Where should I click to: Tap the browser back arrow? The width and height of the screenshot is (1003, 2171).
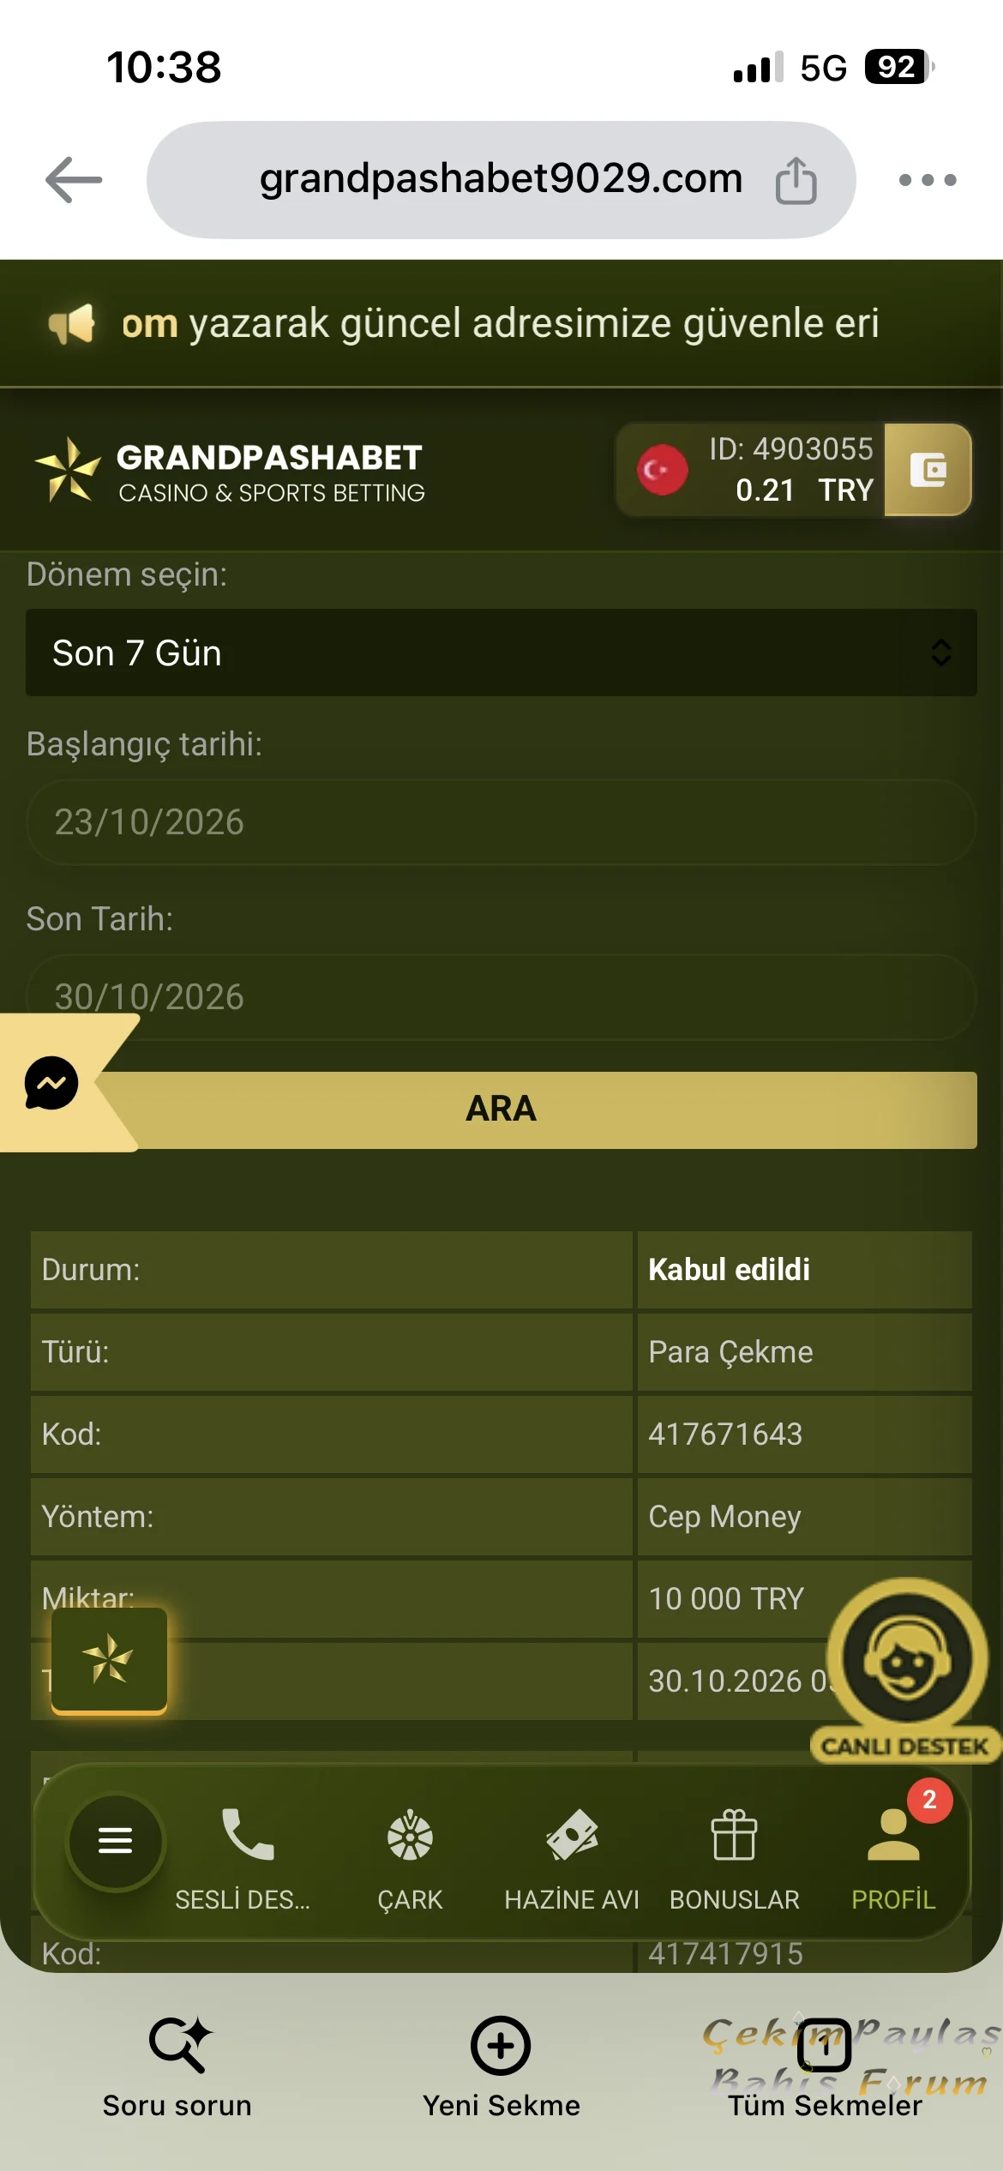pos(74,180)
